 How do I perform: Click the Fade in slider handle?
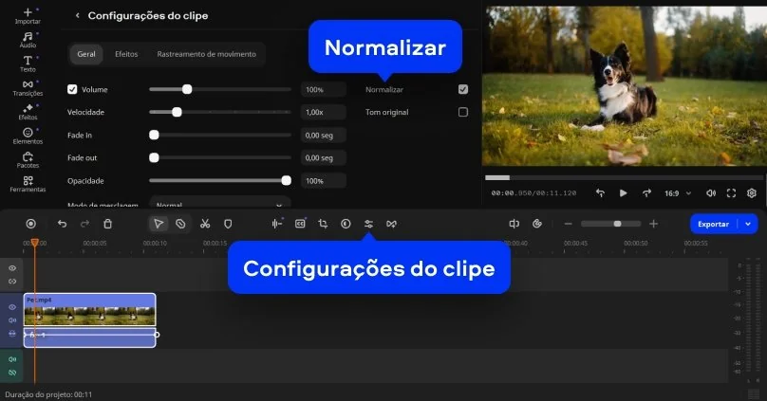(154, 135)
